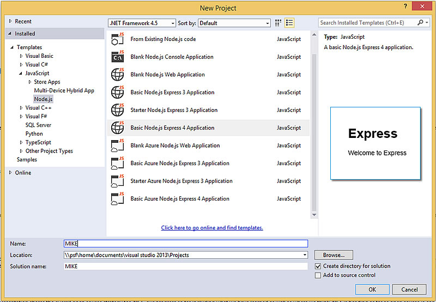Open the search options dropdown arrow

tap(427, 22)
